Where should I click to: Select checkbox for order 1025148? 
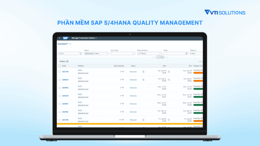[59, 96]
